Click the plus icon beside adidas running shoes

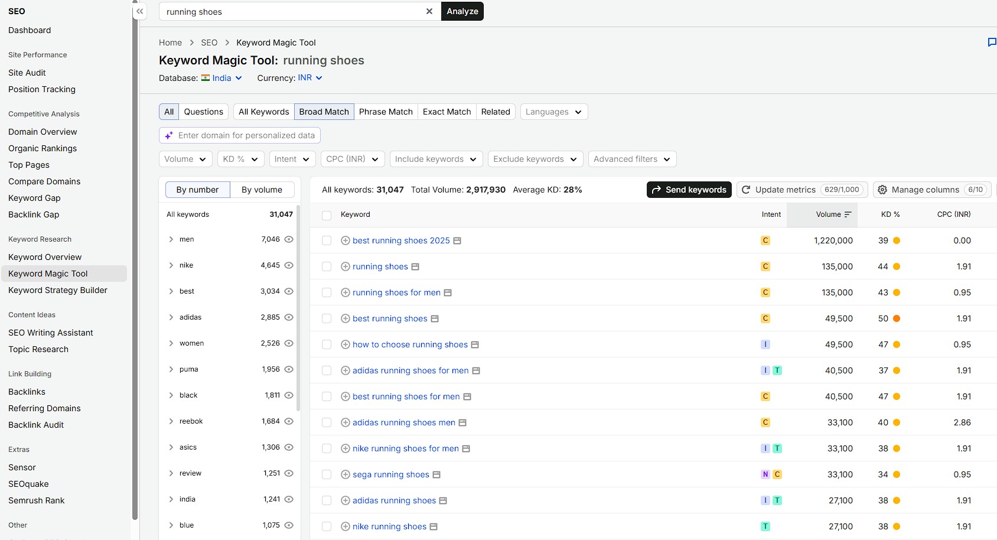[x=346, y=500]
